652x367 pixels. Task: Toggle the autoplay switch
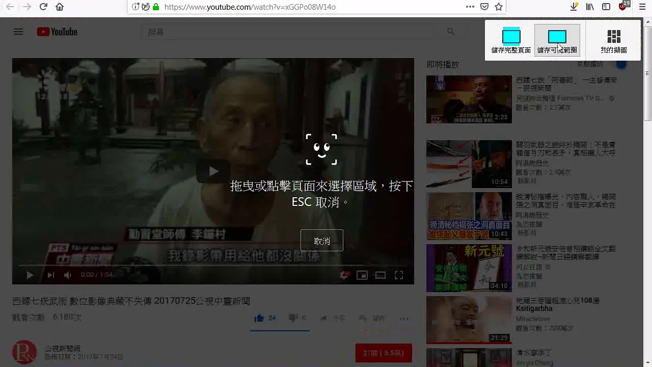621,64
